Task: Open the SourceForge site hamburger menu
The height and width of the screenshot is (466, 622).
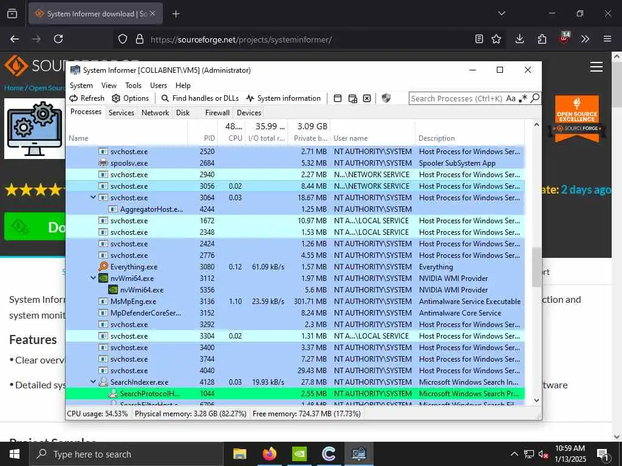Action: click(x=596, y=67)
